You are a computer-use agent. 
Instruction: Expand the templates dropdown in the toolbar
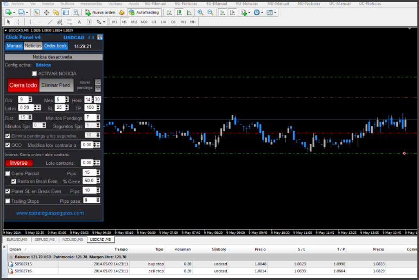276,12
